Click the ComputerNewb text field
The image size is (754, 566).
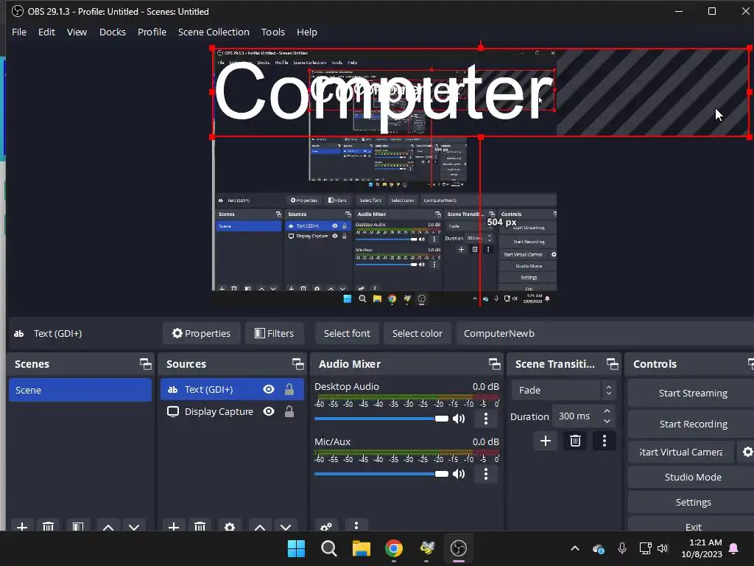tap(605, 333)
